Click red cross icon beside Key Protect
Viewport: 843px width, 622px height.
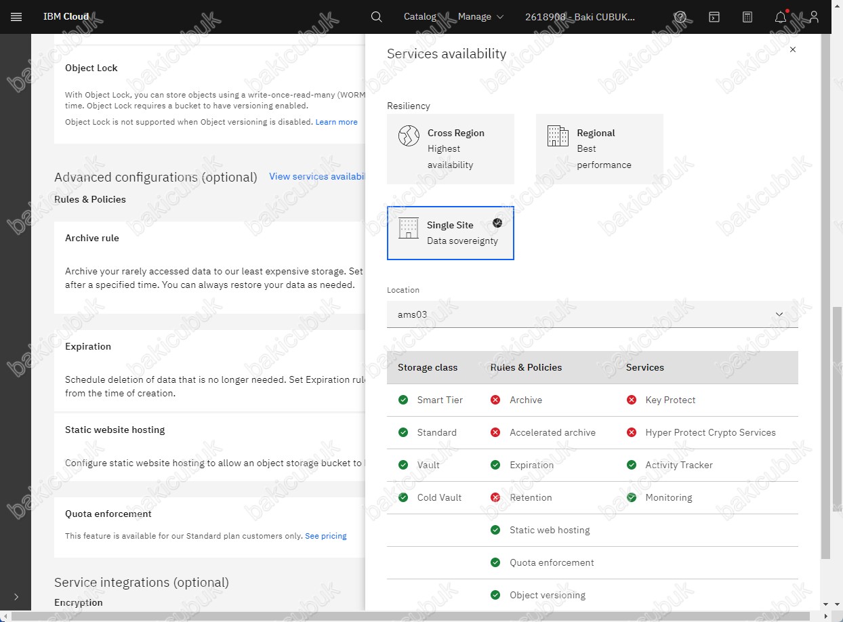(632, 400)
